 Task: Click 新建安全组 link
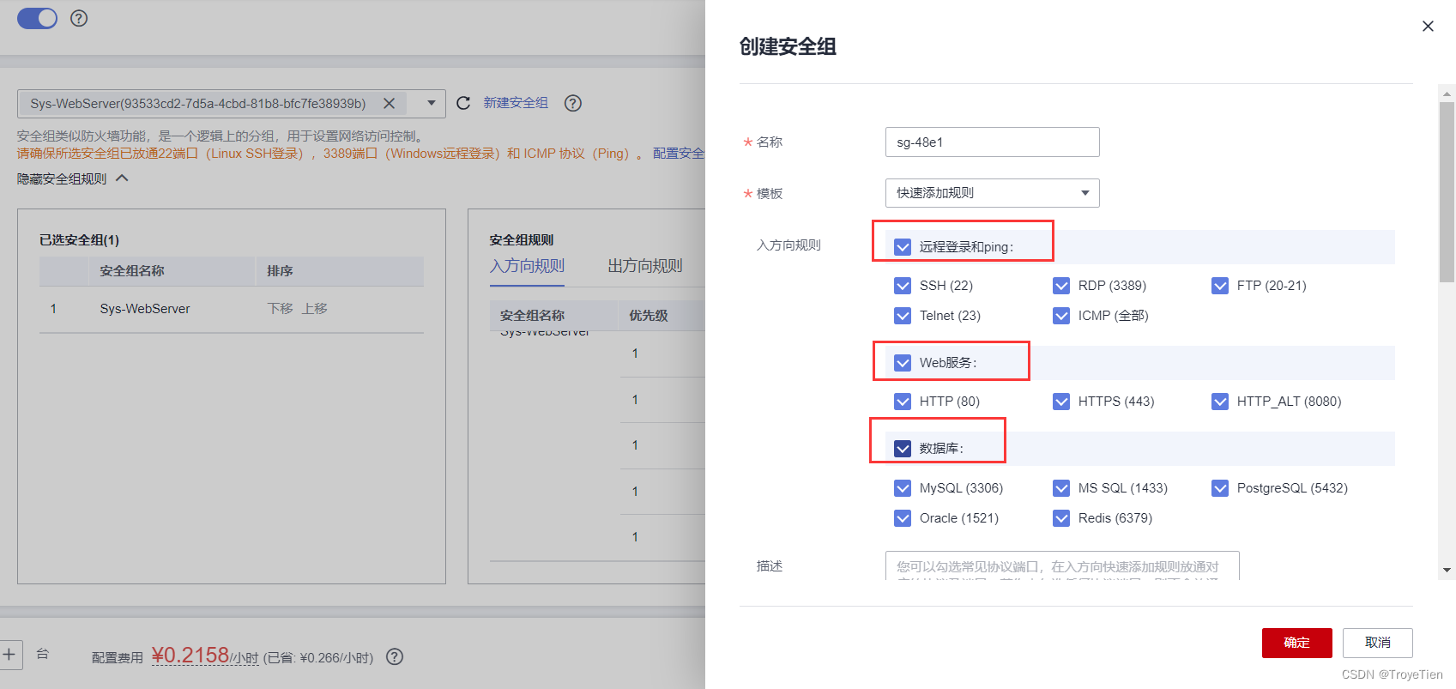516,103
